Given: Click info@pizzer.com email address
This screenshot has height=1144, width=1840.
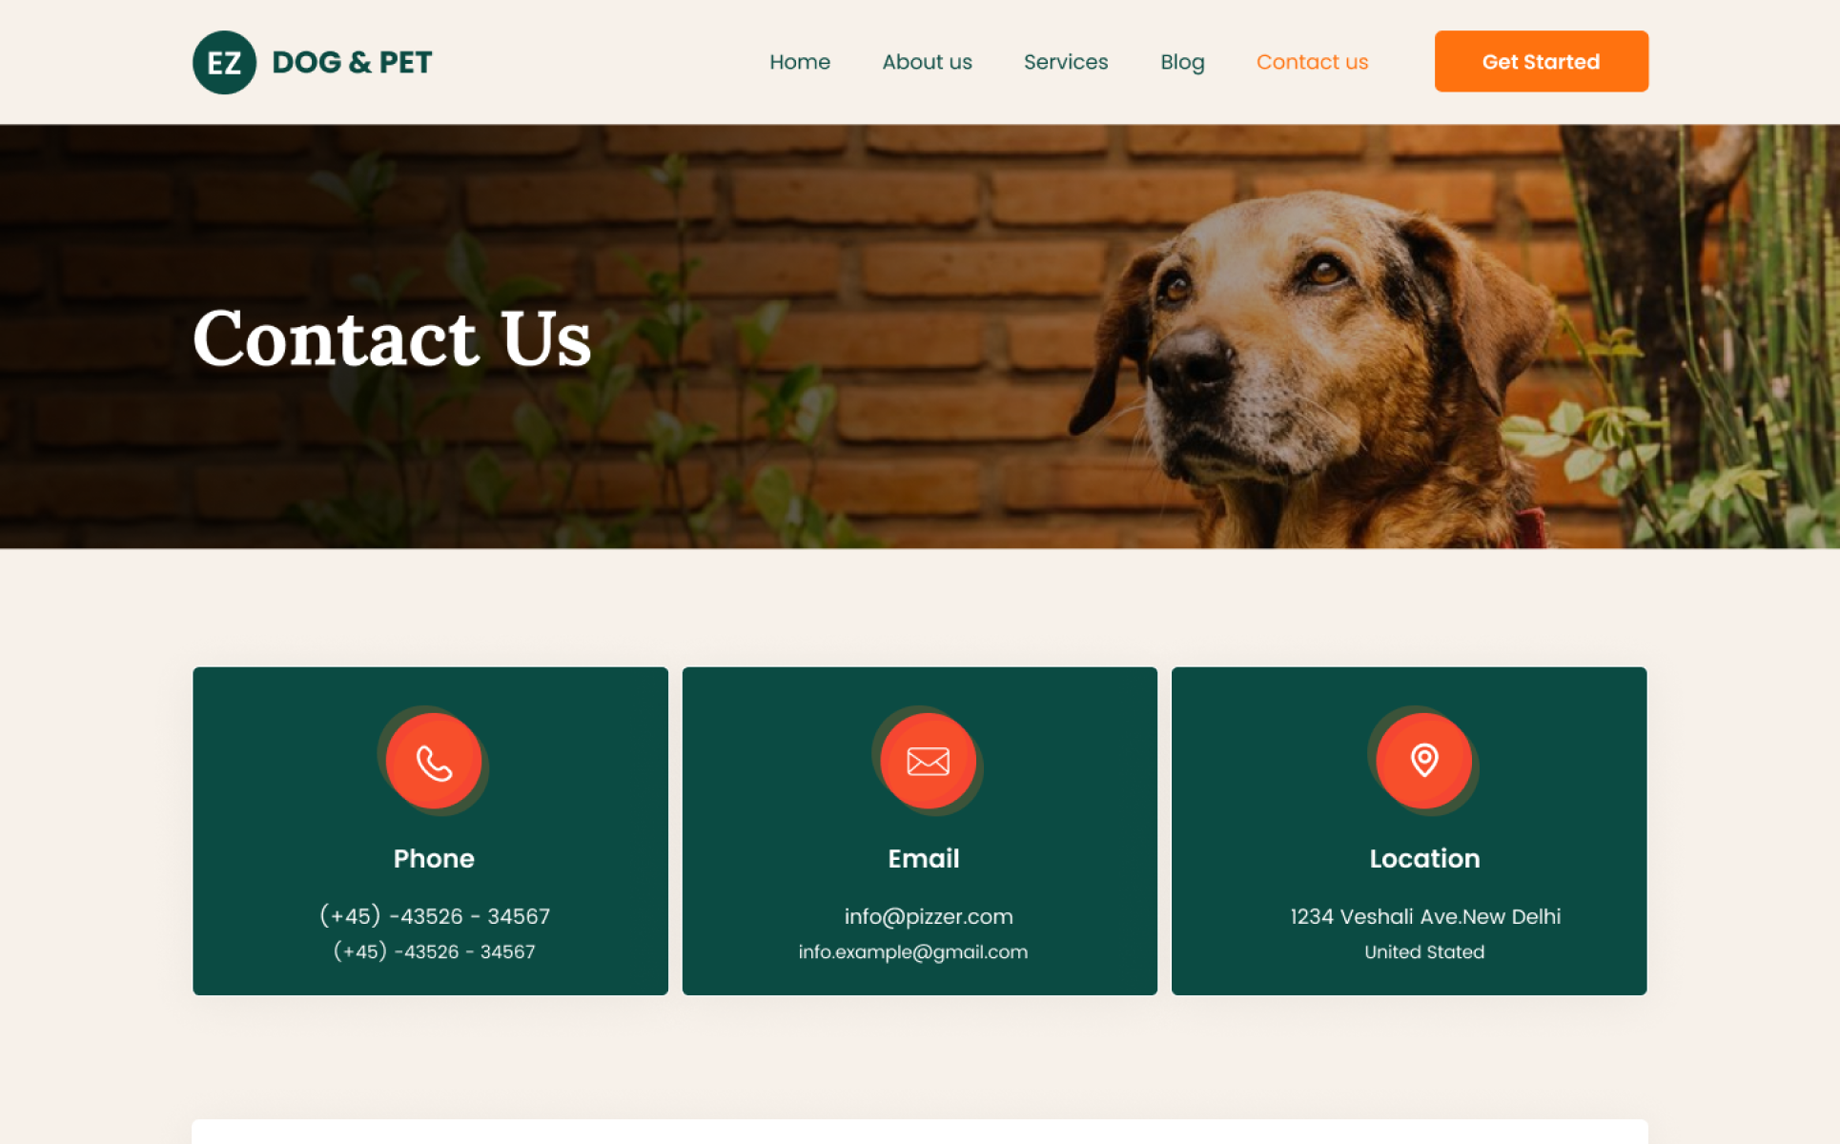Looking at the screenshot, I should [x=929, y=916].
